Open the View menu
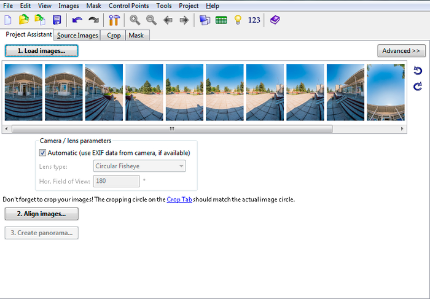Image resolution: width=430 pixels, height=299 pixels. click(x=44, y=6)
